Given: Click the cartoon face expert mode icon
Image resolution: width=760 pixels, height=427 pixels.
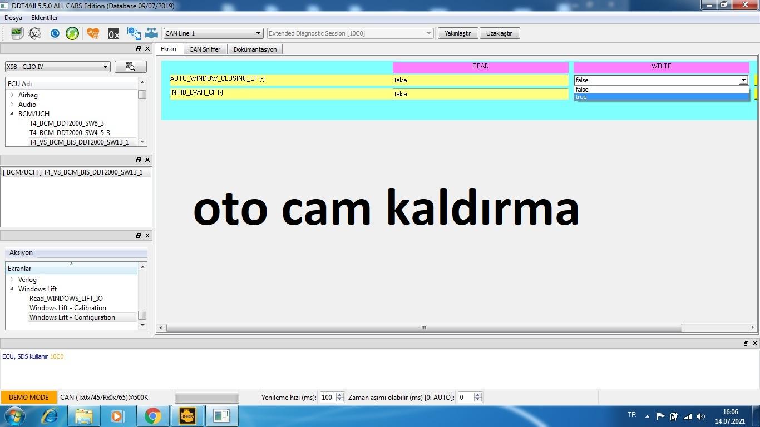Looking at the screenshot, I should pos(34,33).
